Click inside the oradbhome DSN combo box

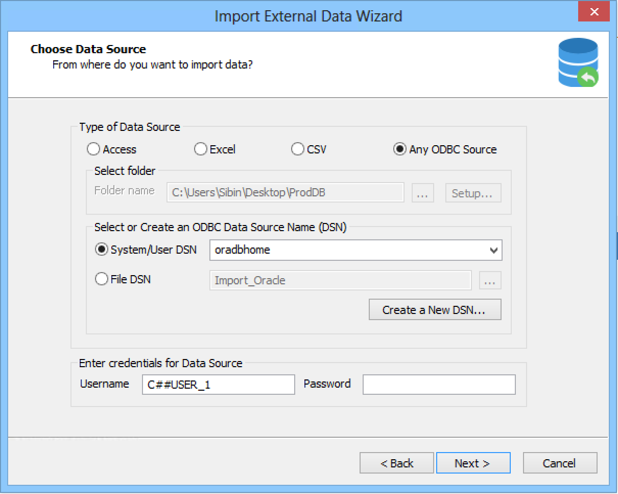click(x=347, y=251)
